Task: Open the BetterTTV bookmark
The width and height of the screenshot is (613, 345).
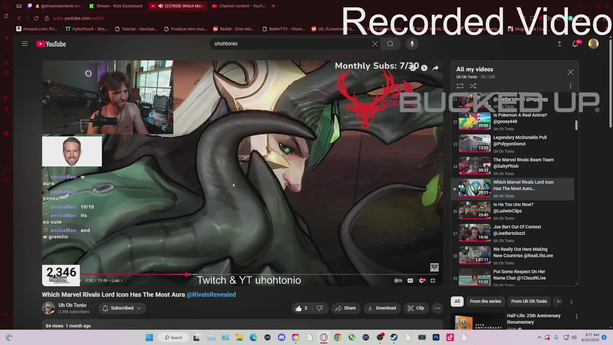Action: 284,29
